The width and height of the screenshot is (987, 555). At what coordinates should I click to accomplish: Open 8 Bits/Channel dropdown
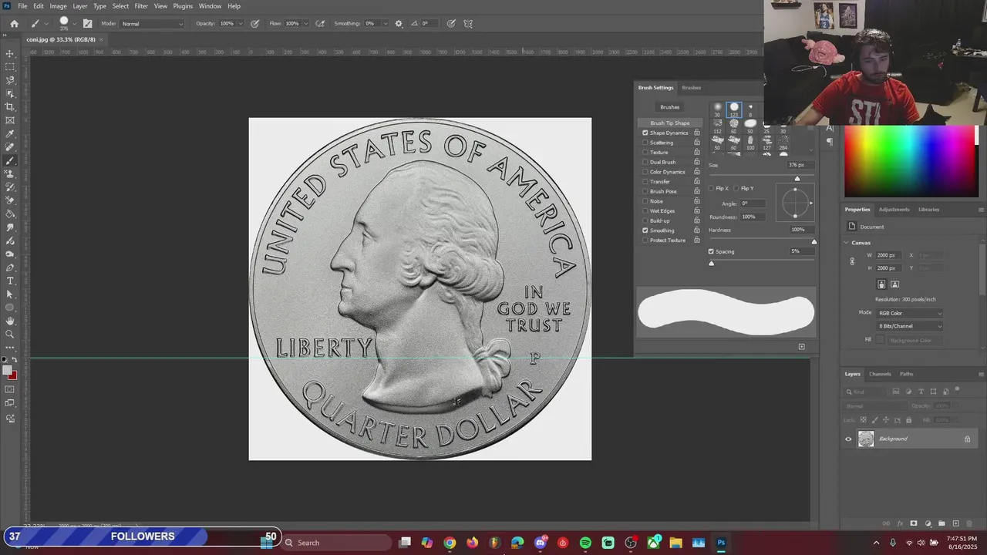[909, 326]
